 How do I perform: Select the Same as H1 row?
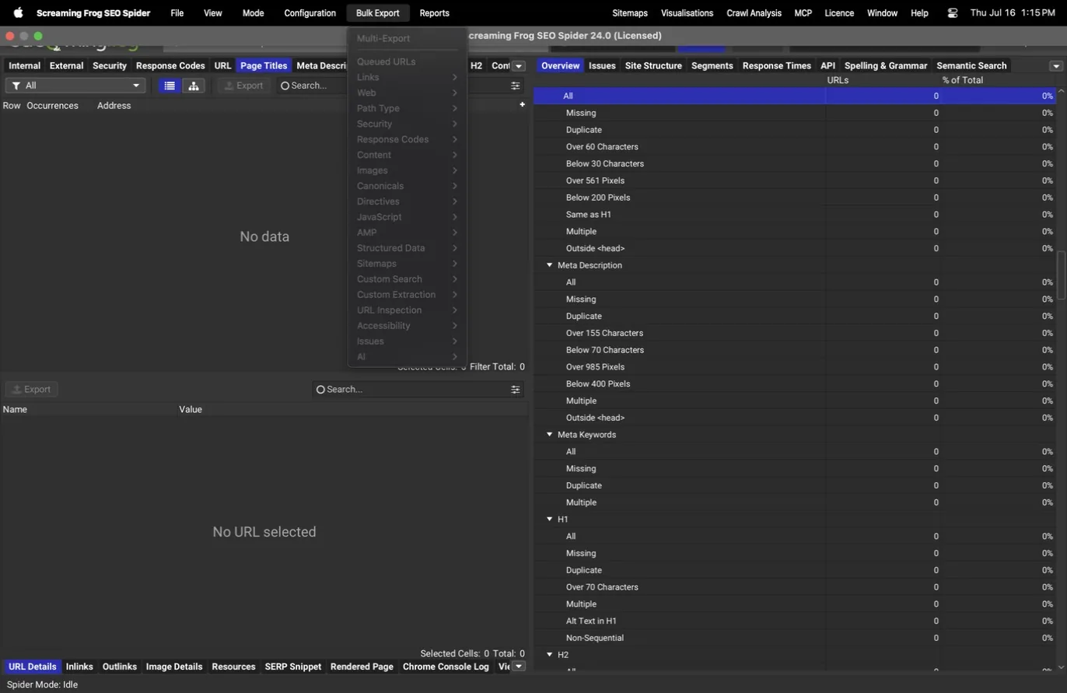(x=795, y=214)
